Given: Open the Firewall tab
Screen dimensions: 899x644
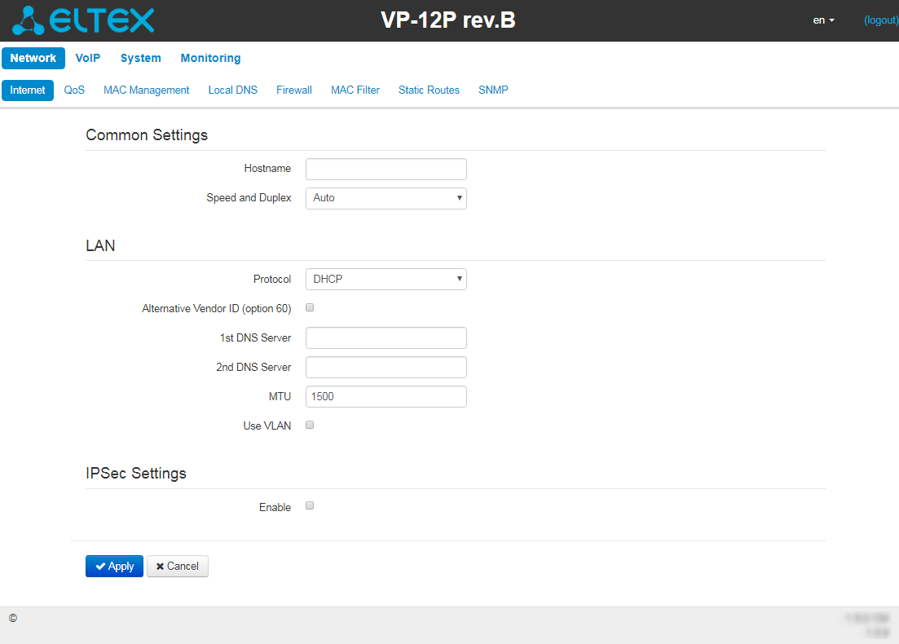Looking at the screenshot, I should (293, 90).
